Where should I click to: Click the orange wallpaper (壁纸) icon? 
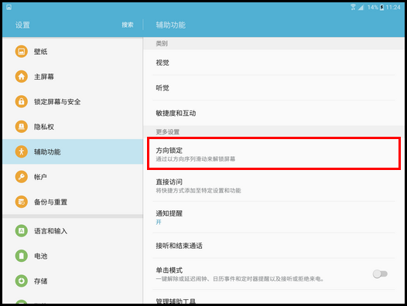tap(22, 51)
